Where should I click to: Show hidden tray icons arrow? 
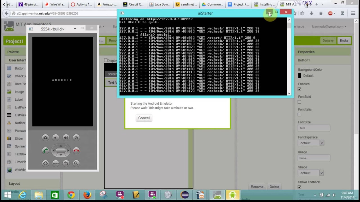click(x=315, y=195)
